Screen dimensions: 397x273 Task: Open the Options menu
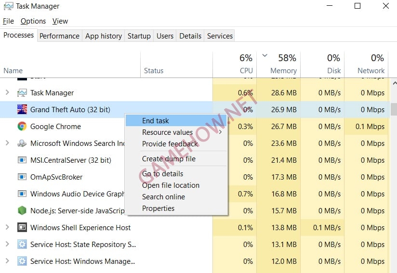(x=33, y=21)
